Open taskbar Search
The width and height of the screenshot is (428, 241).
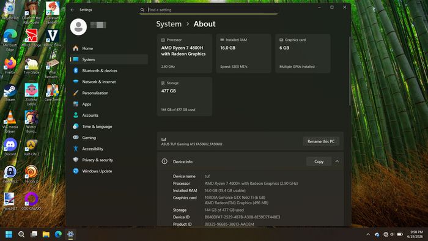(x=21, y=234)
